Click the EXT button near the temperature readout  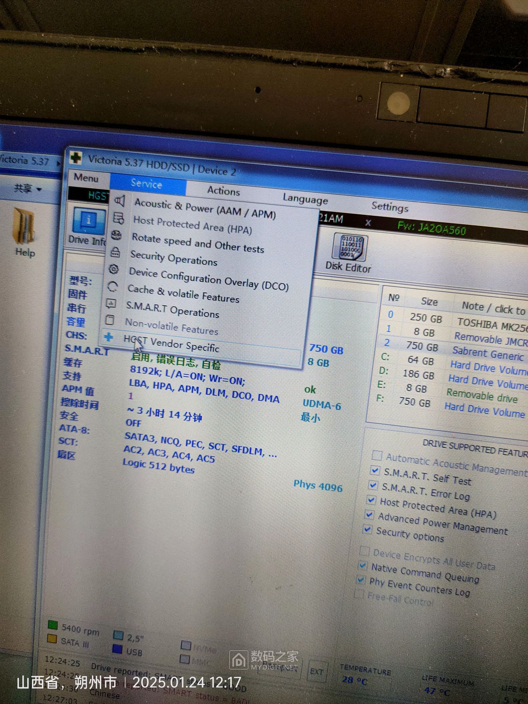(x=316, y=672)
